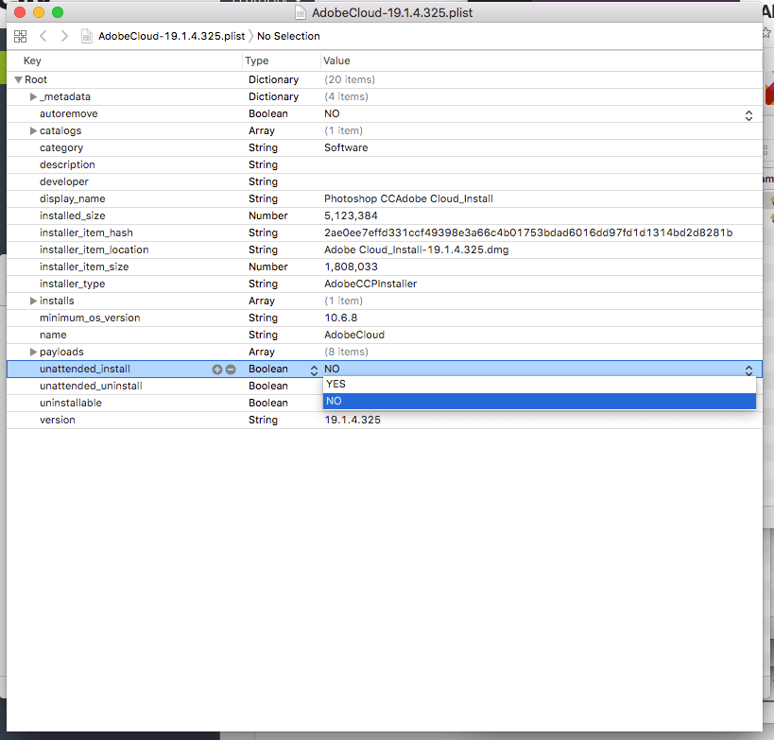Select the version key
The height and width of the screenshot is (740, 774).
coord(58,421)
